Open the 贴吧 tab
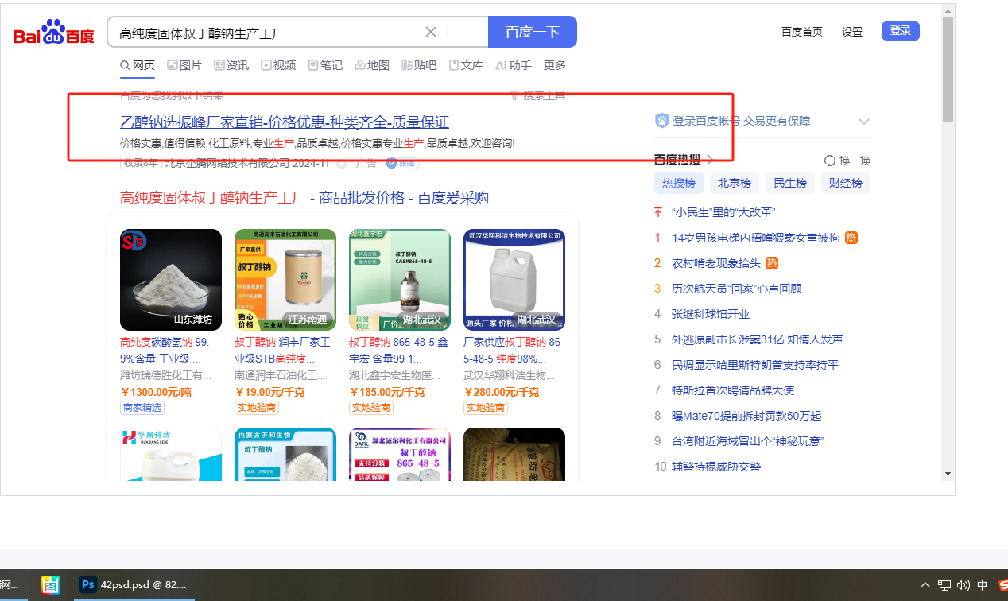 [419, 65]
